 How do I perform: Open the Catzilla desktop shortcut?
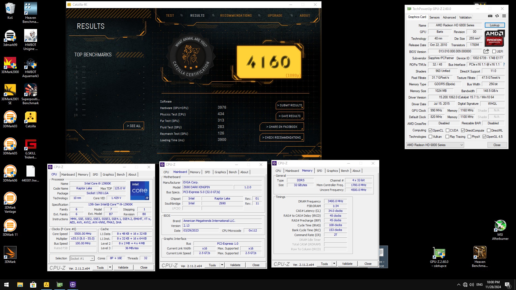[30, 119]
